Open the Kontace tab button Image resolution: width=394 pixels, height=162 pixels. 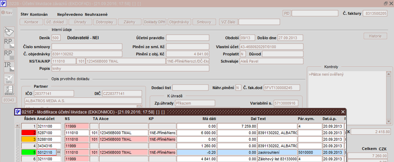pos(32,22)
